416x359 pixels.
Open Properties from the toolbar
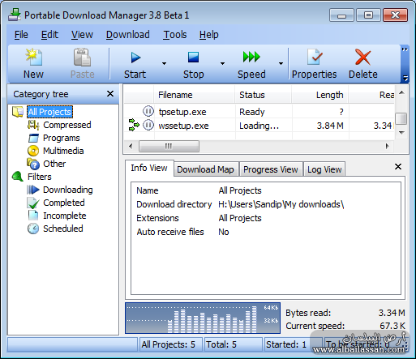314,64
